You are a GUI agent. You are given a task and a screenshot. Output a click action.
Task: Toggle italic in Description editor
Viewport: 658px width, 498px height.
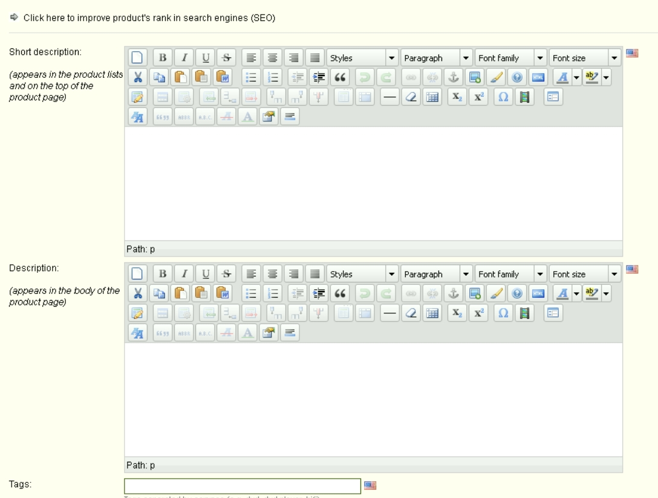pos(184,273)
